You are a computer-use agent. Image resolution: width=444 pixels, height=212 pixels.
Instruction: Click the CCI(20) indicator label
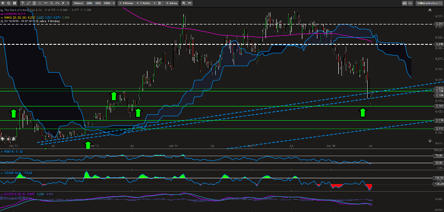coord(12,173)
